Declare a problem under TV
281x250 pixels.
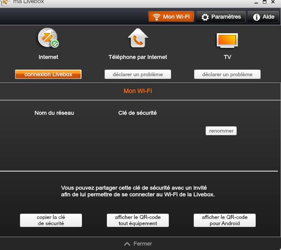[x=227, y=74]
